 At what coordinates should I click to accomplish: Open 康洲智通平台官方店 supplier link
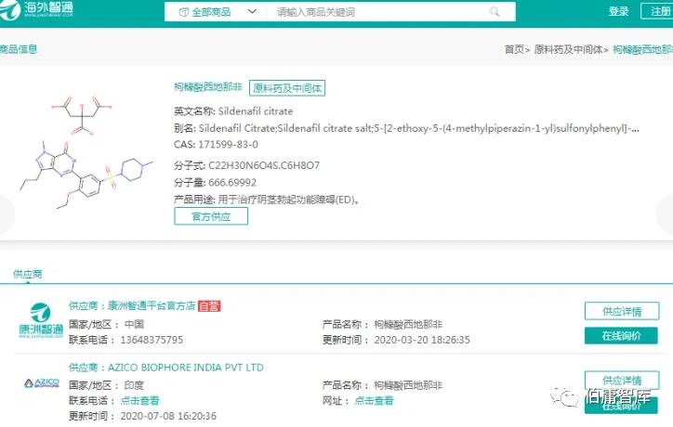[152, 305]
